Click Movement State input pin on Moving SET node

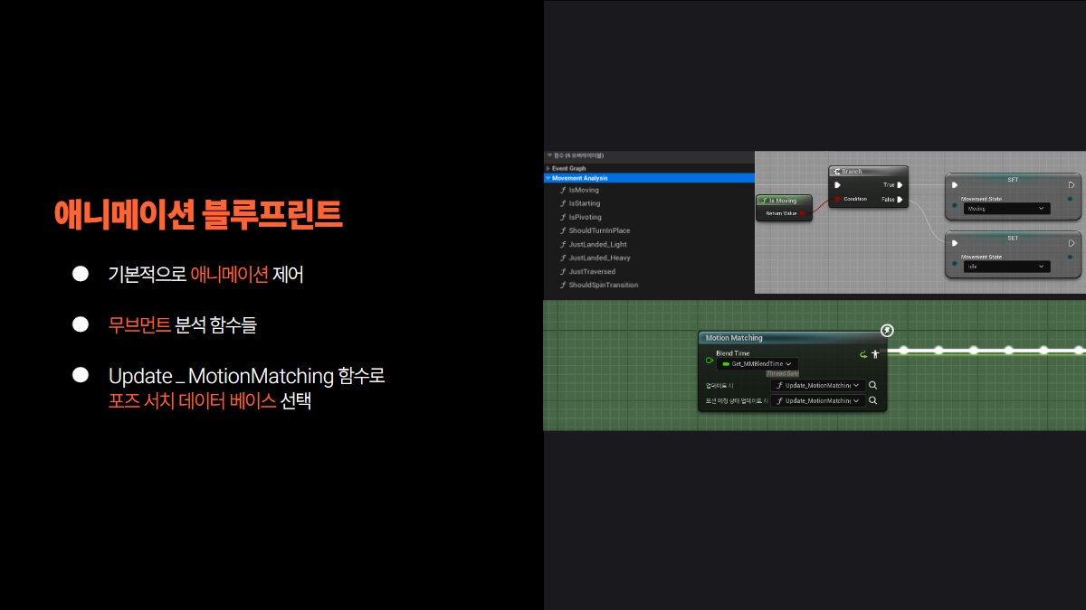click(x=954, y=207)
